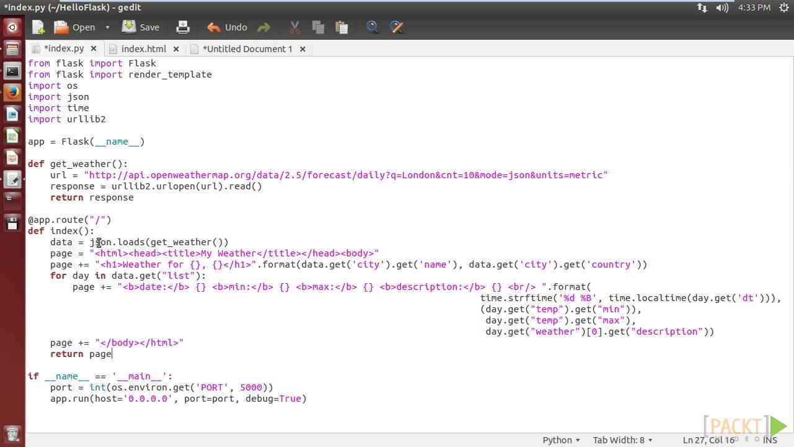Screen dimensions: 794x447
Task: Click the gedit text editor dock icon
Action: 12,179
